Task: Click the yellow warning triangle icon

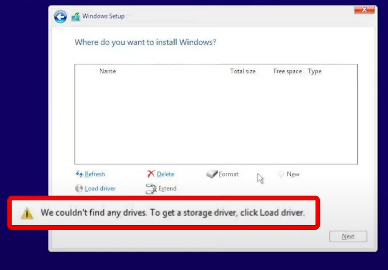Action: 27,213
